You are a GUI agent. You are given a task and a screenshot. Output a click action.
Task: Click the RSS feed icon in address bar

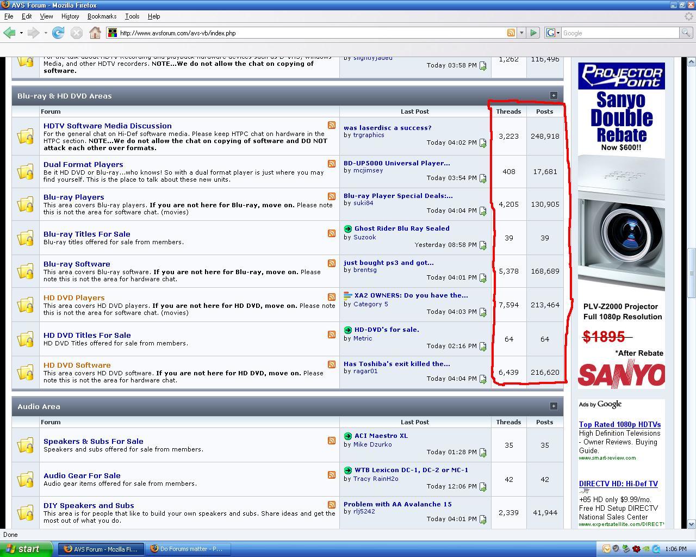pos(511,33)
